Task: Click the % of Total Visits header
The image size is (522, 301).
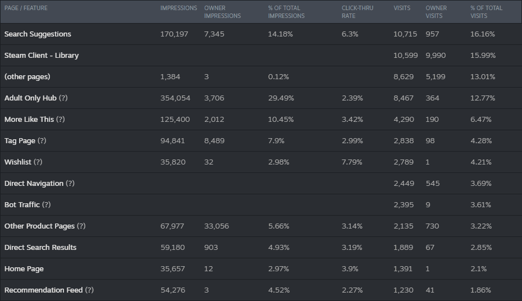Action: (x=487, y=12)
